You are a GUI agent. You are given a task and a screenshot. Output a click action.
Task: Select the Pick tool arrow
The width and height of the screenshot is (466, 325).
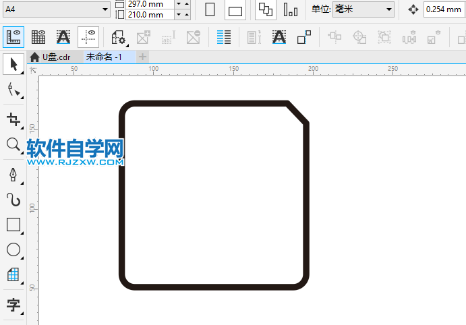pyautogui.click(x=13, y=64)
